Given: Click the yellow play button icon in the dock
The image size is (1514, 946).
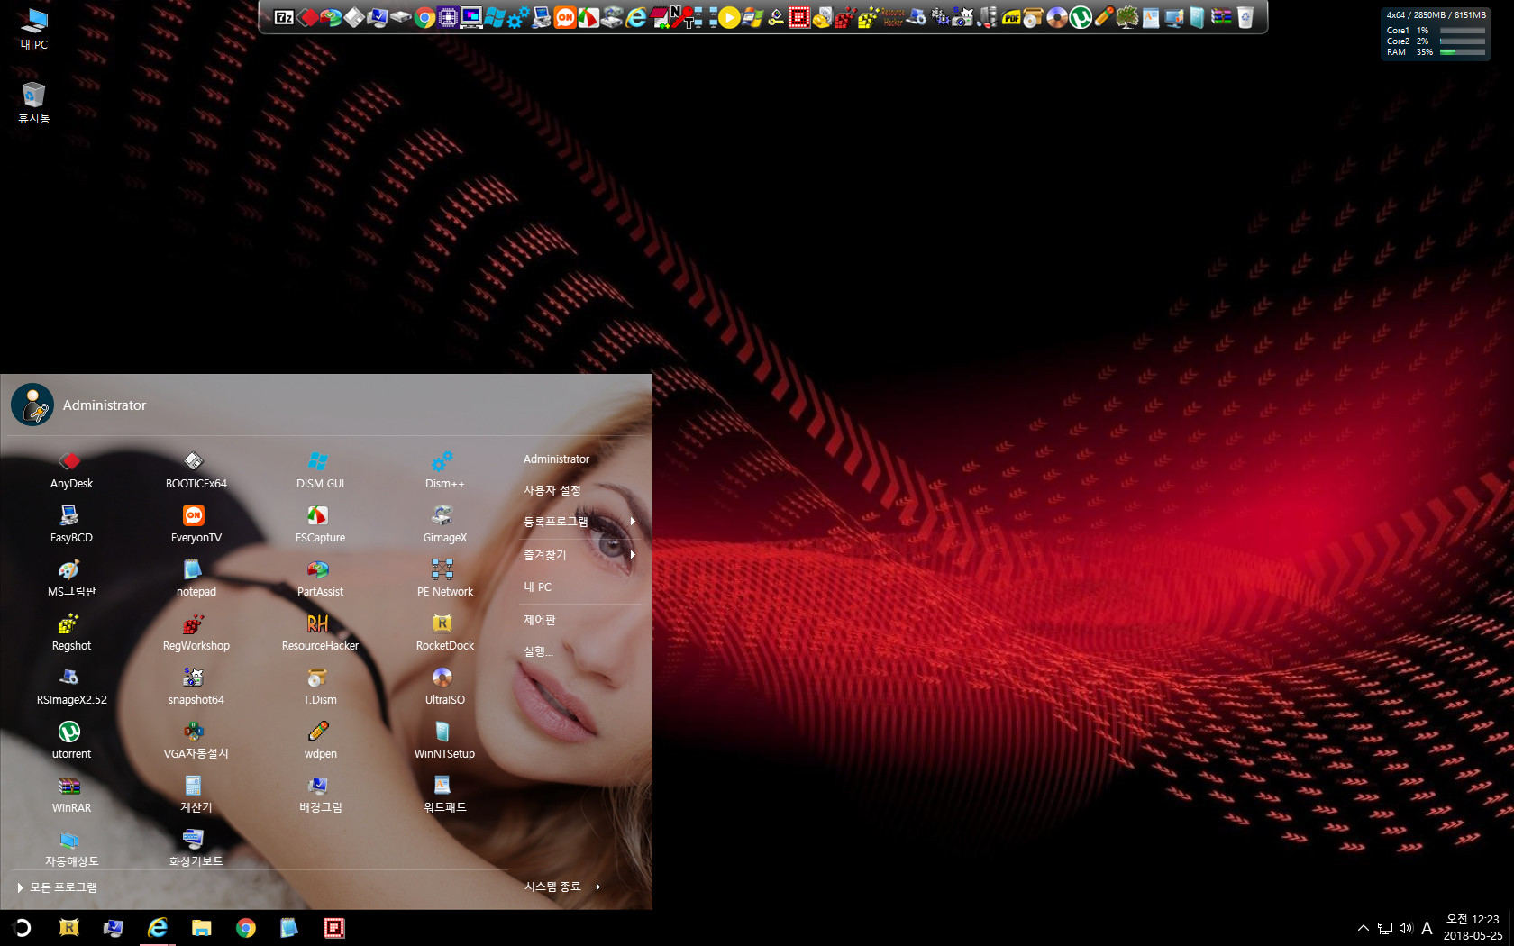Looking at the screenshot, I should pos(729,17).
